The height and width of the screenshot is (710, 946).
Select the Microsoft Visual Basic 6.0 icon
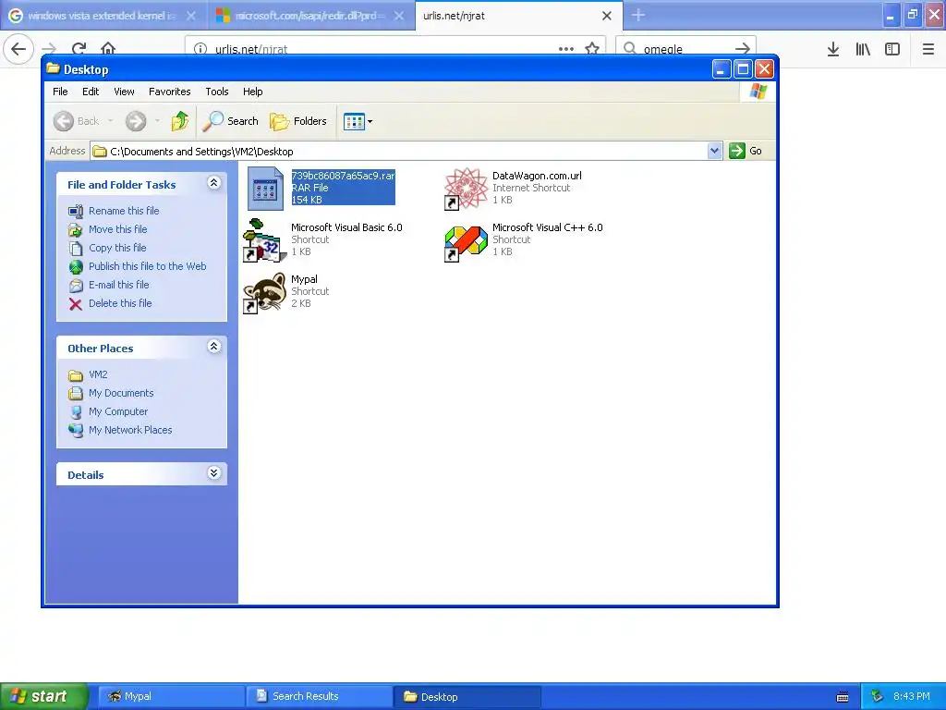point(264,240)
